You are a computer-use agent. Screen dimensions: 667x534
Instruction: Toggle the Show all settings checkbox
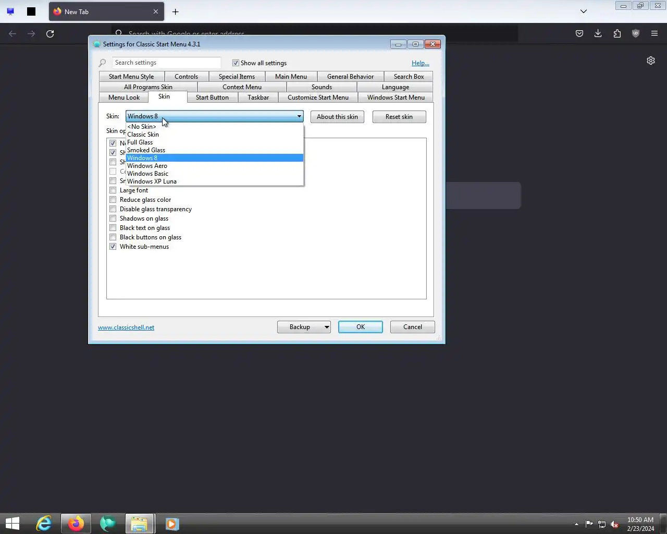click(236, 63)
